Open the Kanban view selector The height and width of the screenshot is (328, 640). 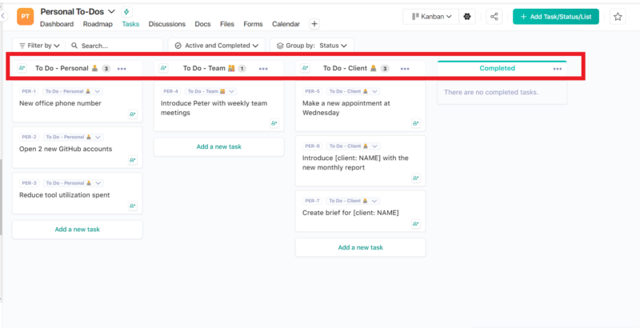coord(431,17)
